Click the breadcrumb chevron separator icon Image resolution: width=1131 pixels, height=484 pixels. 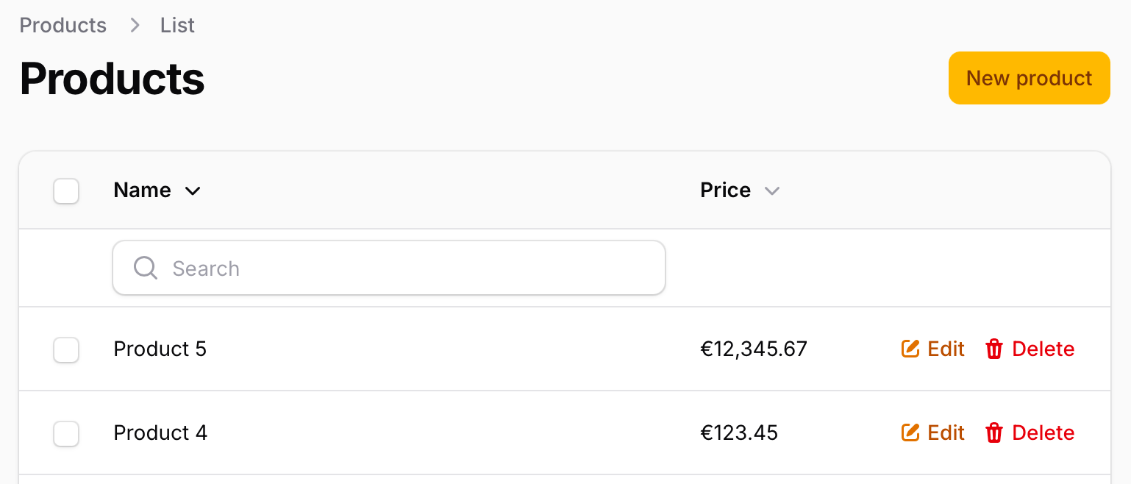point(134,25)
